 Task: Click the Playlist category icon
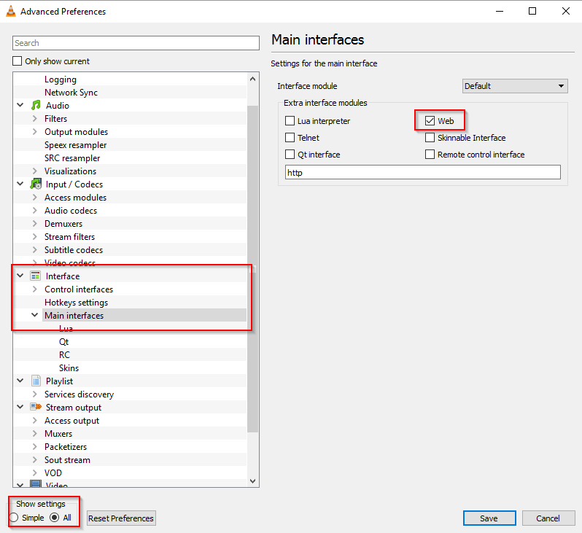36,381
